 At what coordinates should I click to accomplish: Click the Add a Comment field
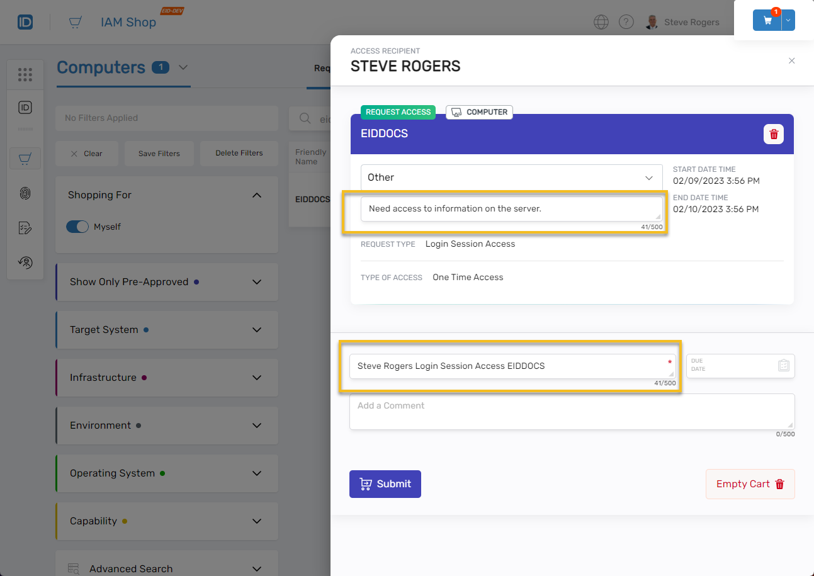(x=572, y=412)
